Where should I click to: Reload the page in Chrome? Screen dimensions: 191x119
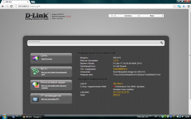pyautogui.click(x=11, y=6)
